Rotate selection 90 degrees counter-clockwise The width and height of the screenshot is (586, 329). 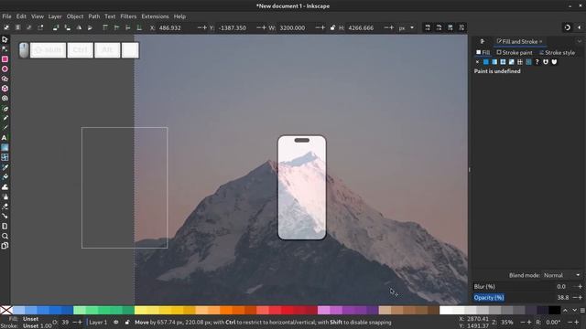coord(56,27)
